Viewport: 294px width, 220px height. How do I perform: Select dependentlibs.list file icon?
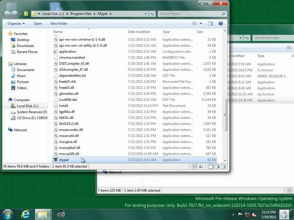(x=55, y=75)
